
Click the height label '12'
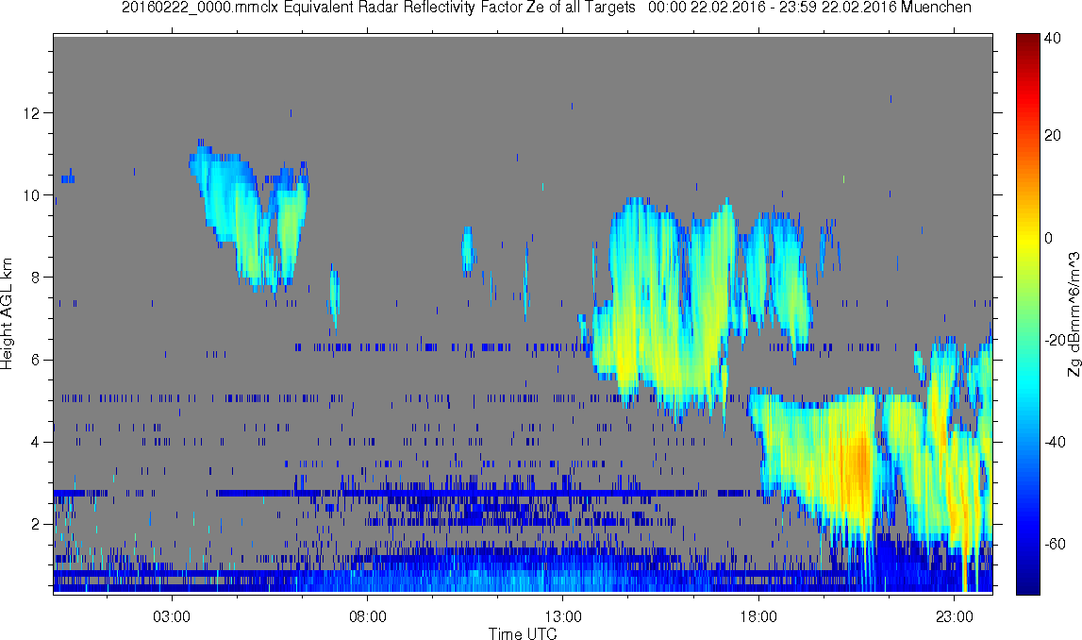(x=30, y=112)
